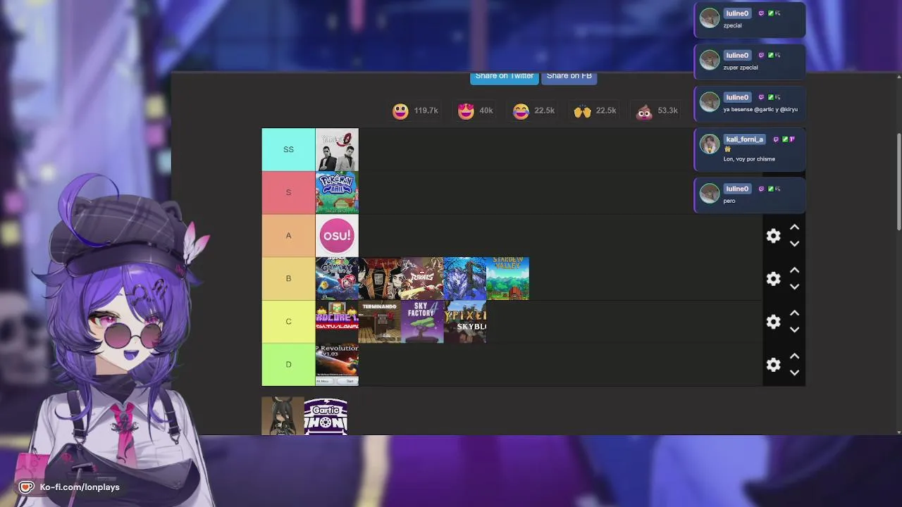React with the raised hands emoji
Image resolution: width=902 pixels, height=507 pixels.
(582, 111)
